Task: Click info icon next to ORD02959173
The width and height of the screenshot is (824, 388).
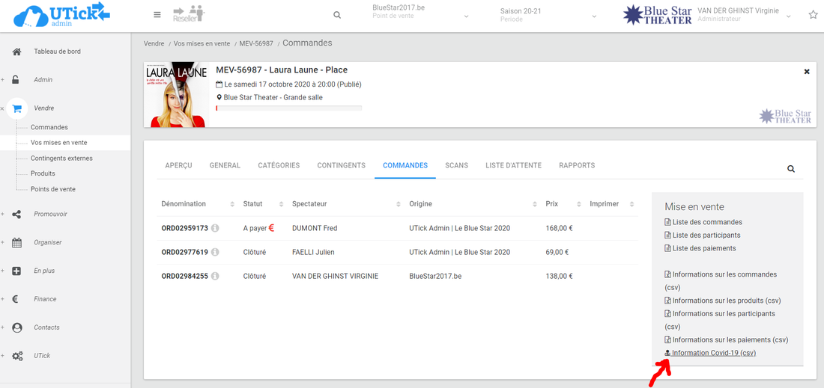Action: (215, 228)
